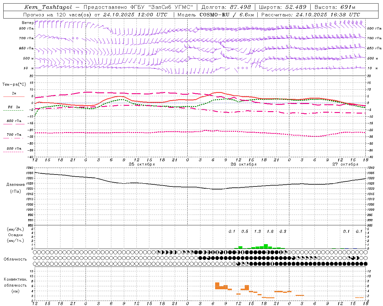The image size is (383, 306).
Task: Click the Td 2м dew point legend entry
Action: (14, 107)
